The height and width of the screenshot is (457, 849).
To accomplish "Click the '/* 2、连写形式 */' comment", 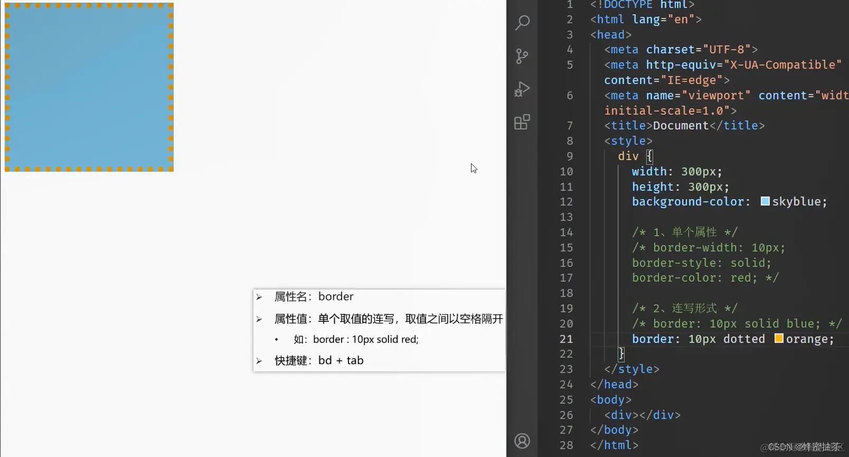I will [685, 308].
